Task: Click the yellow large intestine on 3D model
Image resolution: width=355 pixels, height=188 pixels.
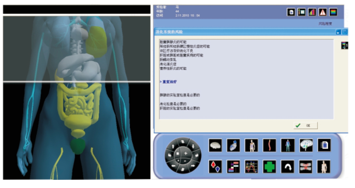Action: [x=62, y=100]
